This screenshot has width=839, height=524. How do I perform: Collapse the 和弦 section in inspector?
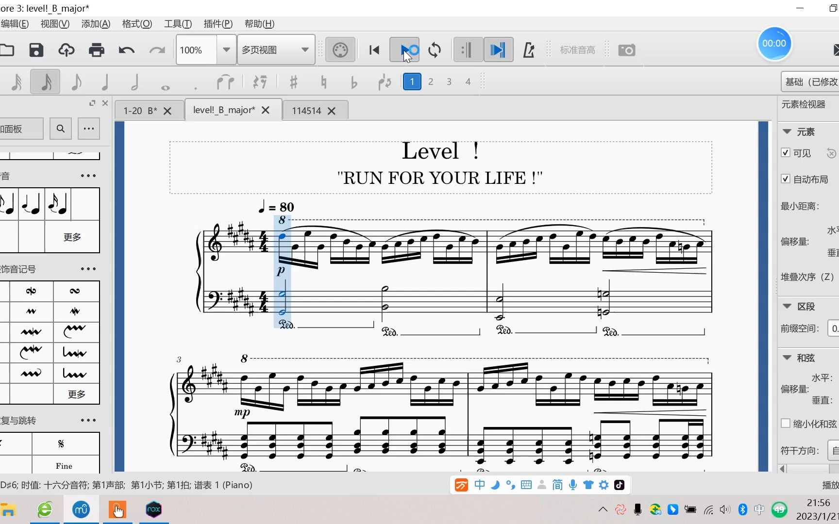[787, 358]
